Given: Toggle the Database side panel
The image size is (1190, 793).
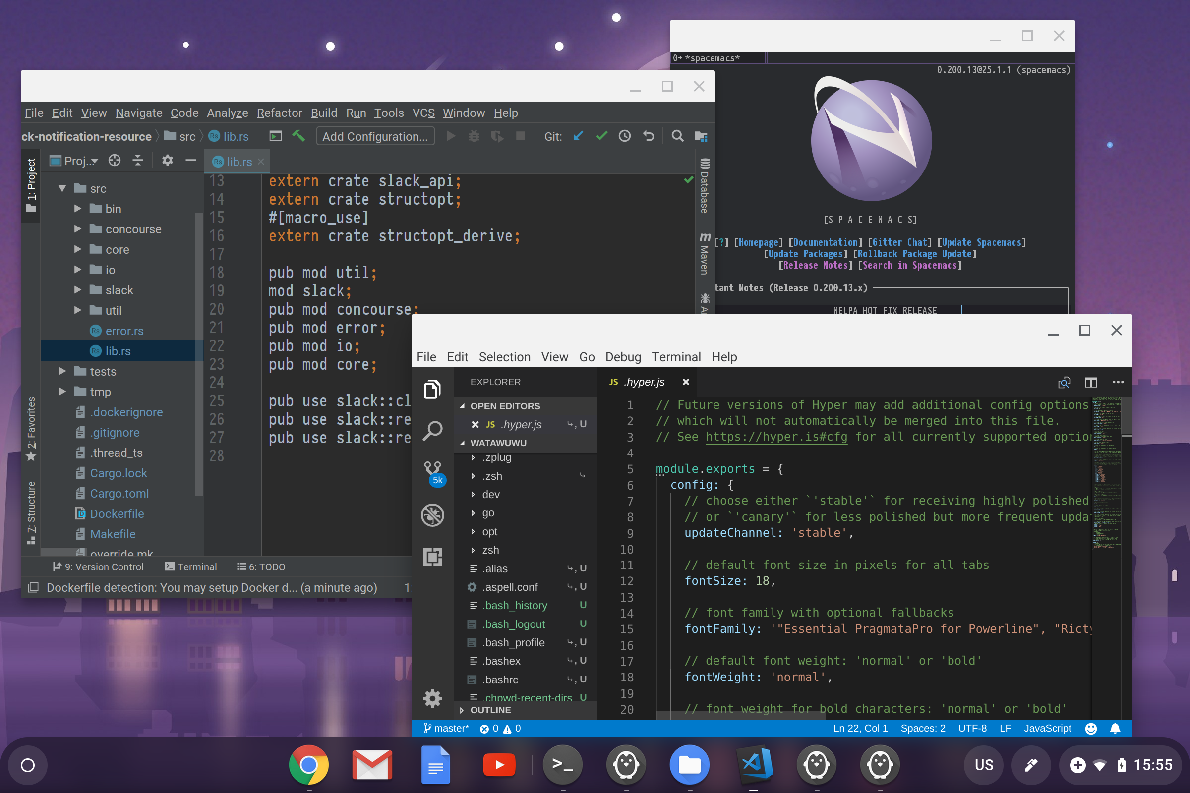Looking at the screenshot, I should click(x=704, y=185).
